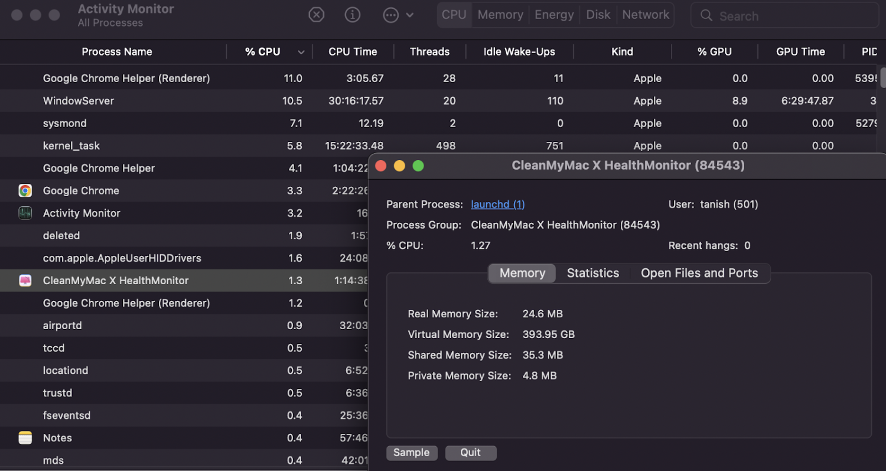The image size is (886, 471).
Task: Click the process list vertical scrollbar
Action: coord(882,78)
